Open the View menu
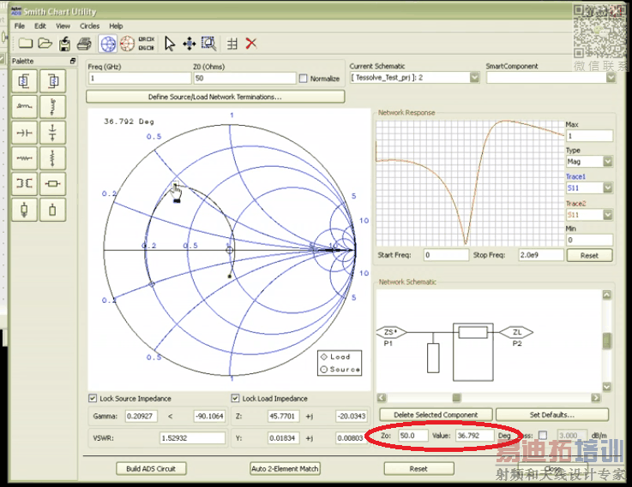Image resolution: width=632 pixels, height=487 pixels. (63, 27)
